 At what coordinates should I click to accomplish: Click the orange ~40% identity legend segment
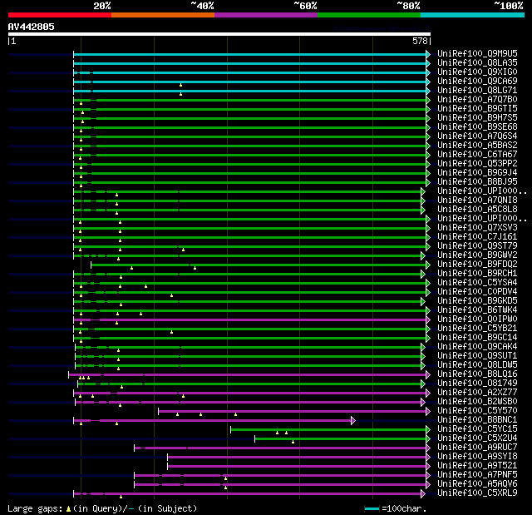(163, 15)
